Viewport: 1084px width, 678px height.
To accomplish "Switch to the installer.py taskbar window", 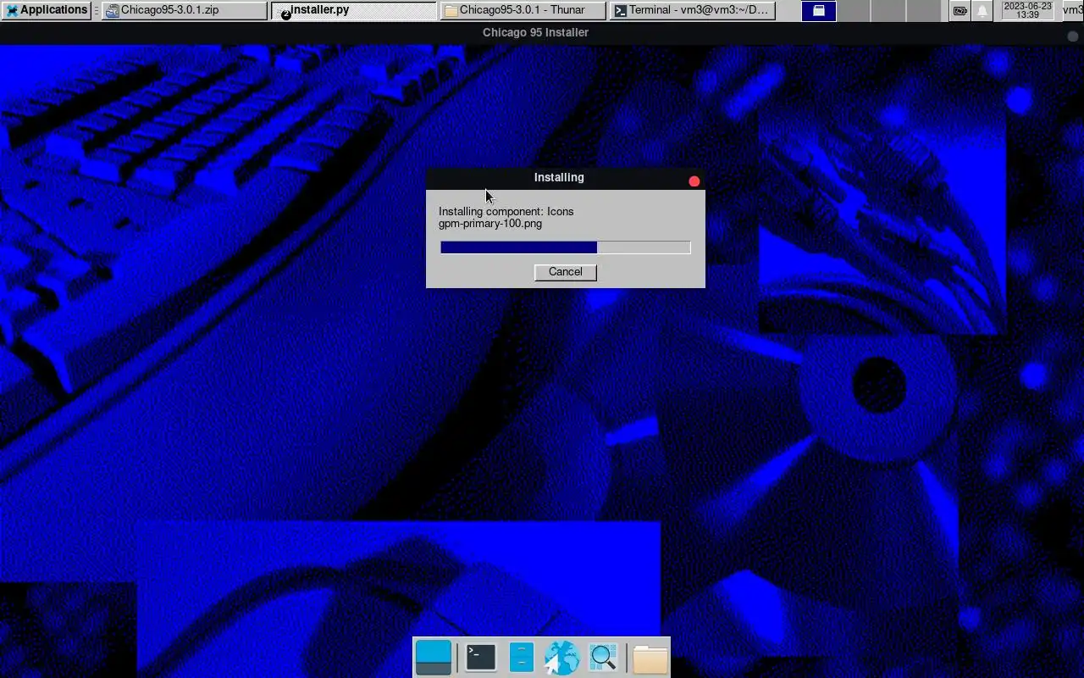I will [x=354, y=10].
